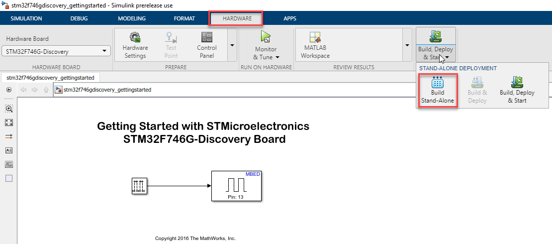Click the Monitor & Tune button
This screenshot has height=244, width=552.
(x=266, y=45)
